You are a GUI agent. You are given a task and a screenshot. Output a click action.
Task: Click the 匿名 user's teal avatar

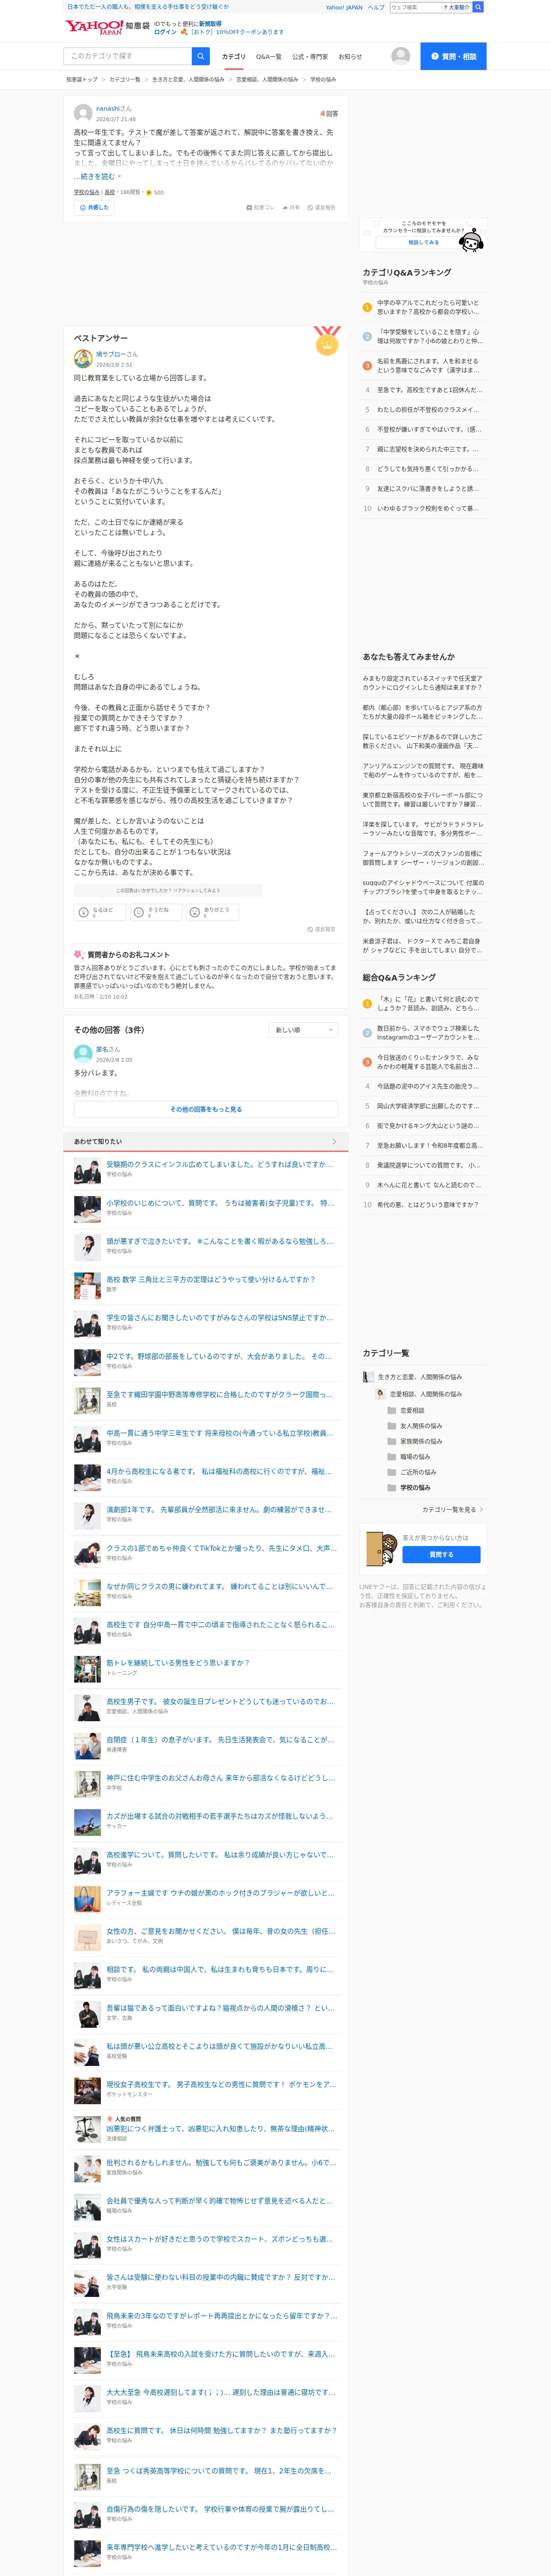(83, 1054)
